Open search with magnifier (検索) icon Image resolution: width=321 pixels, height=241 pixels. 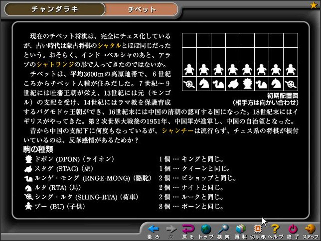click(223, 229)
